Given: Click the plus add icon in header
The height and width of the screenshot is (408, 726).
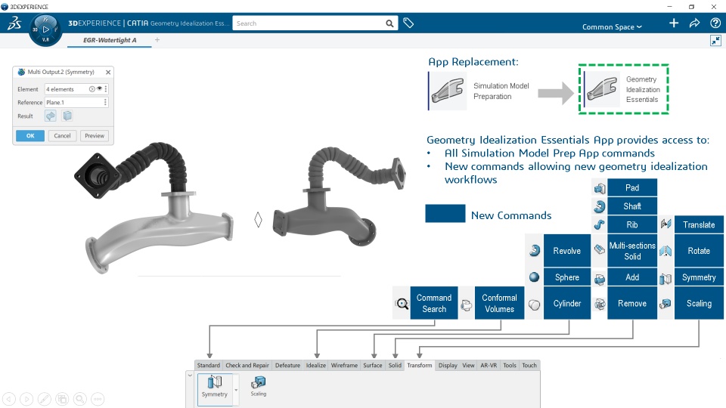Looking at the screenshot, I should 674,23.
